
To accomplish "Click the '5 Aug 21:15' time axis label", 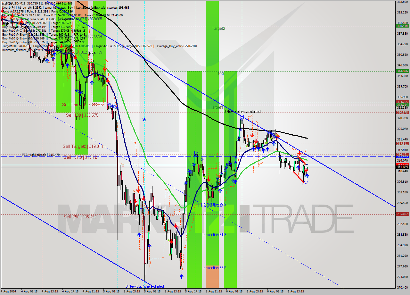I will tap(214, 291).
